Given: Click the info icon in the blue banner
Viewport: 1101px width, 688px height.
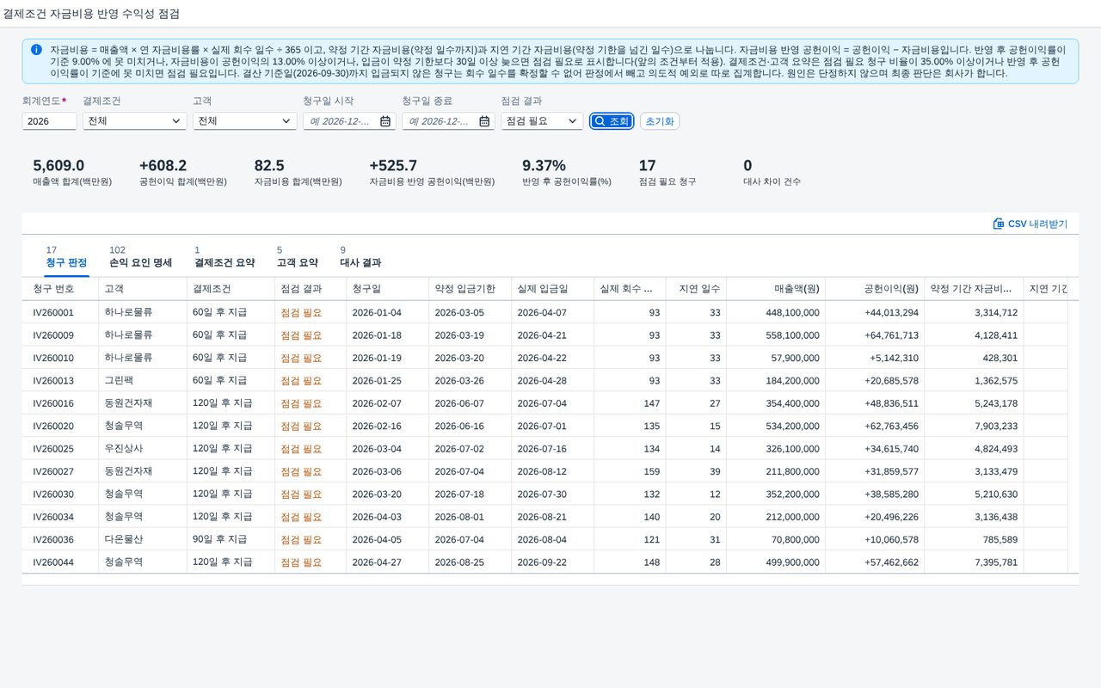Looking at the screenshot, I should click(x=36, y=50).
